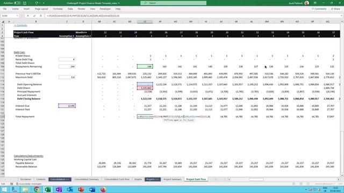The image size is (344, 193).
Task: Toggle the AutoSave switch
Action: [17, 3]
